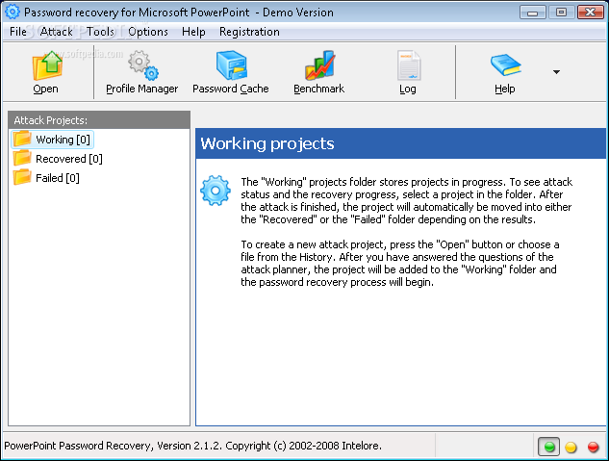Select the Working [0] folder
The height and width of the screenshot is (461, 609).
pos(52,140)
